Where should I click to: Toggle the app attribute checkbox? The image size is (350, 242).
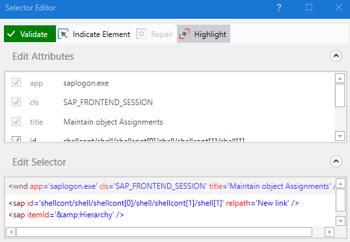pos(16,82)
